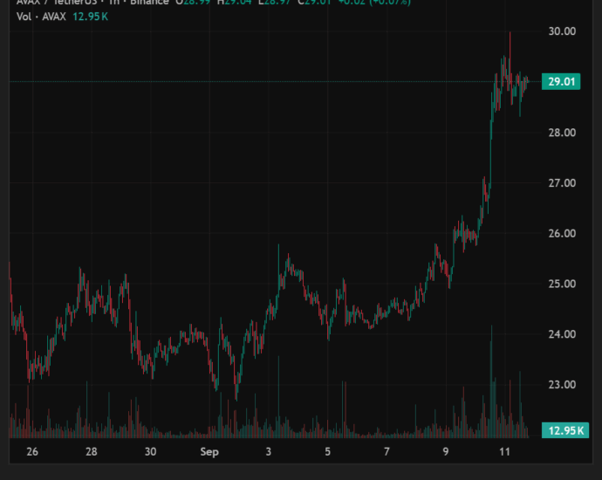Click the 30.00 price axis label
602x480 pixels.
[562, 31]
